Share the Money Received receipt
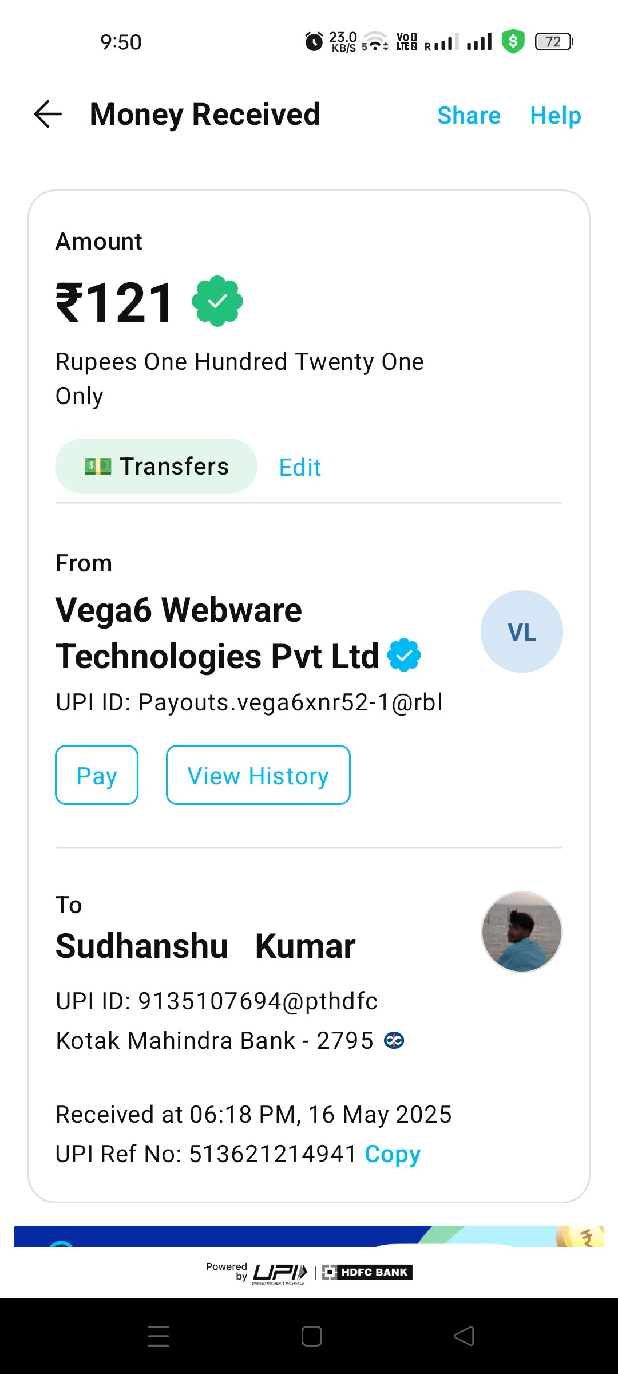The height and width of the screenshot is (1374, 618). click(x=469, y=115)
